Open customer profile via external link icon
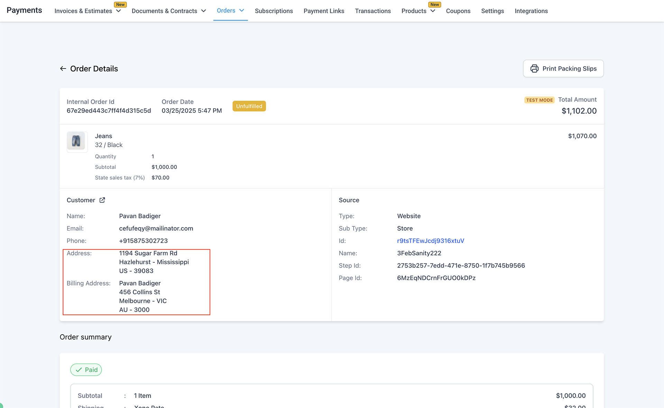The image size is (664, 408). pyautogui.click(x=102, y=200)
